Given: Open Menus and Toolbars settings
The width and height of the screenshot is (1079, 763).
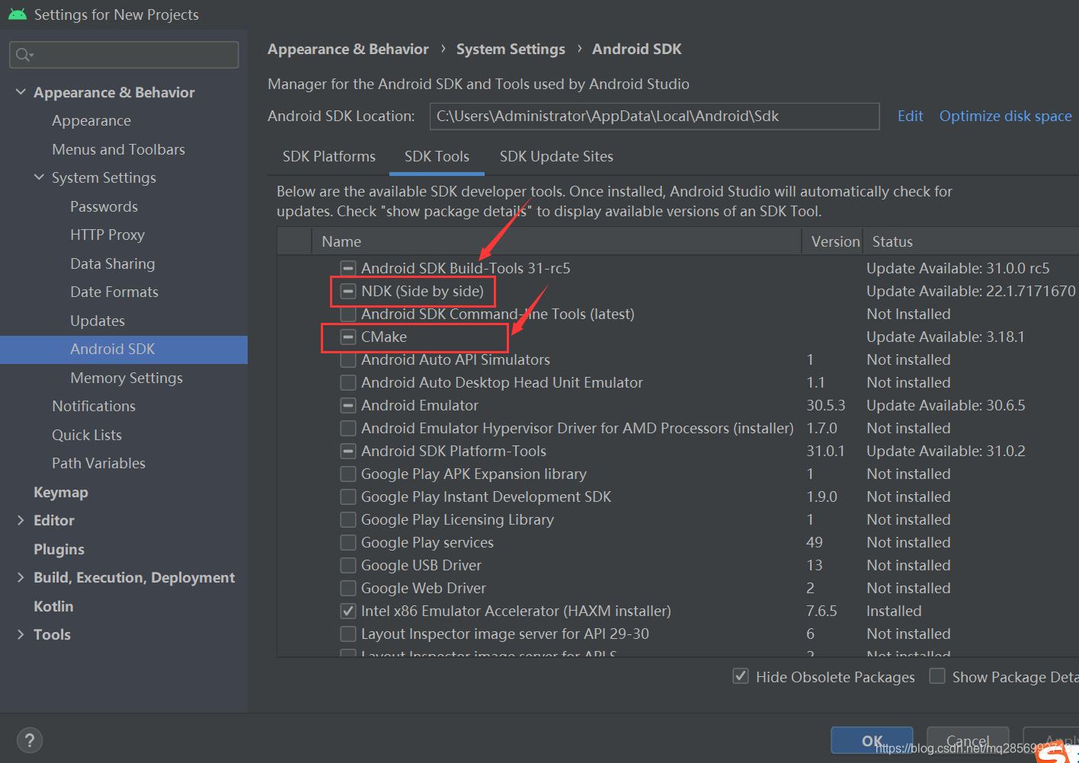Looking at the screenshot, I should [x=119, y=149].
